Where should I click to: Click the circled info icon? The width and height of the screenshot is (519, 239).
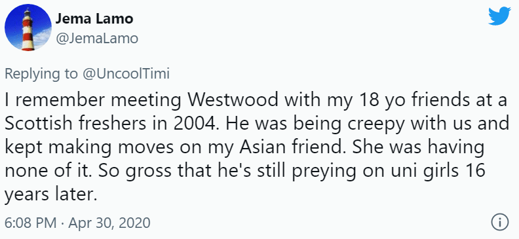coord(499,222)
